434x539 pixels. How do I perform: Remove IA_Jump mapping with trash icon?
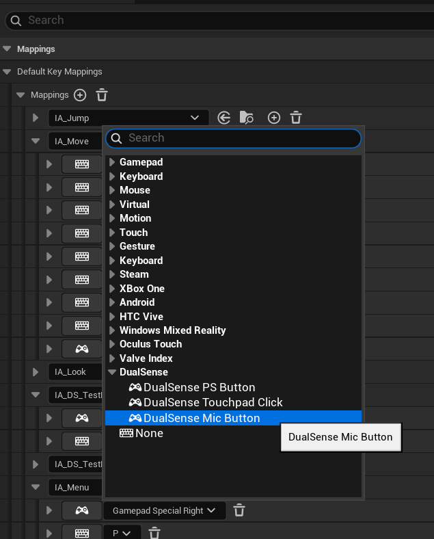coord(296,118)
